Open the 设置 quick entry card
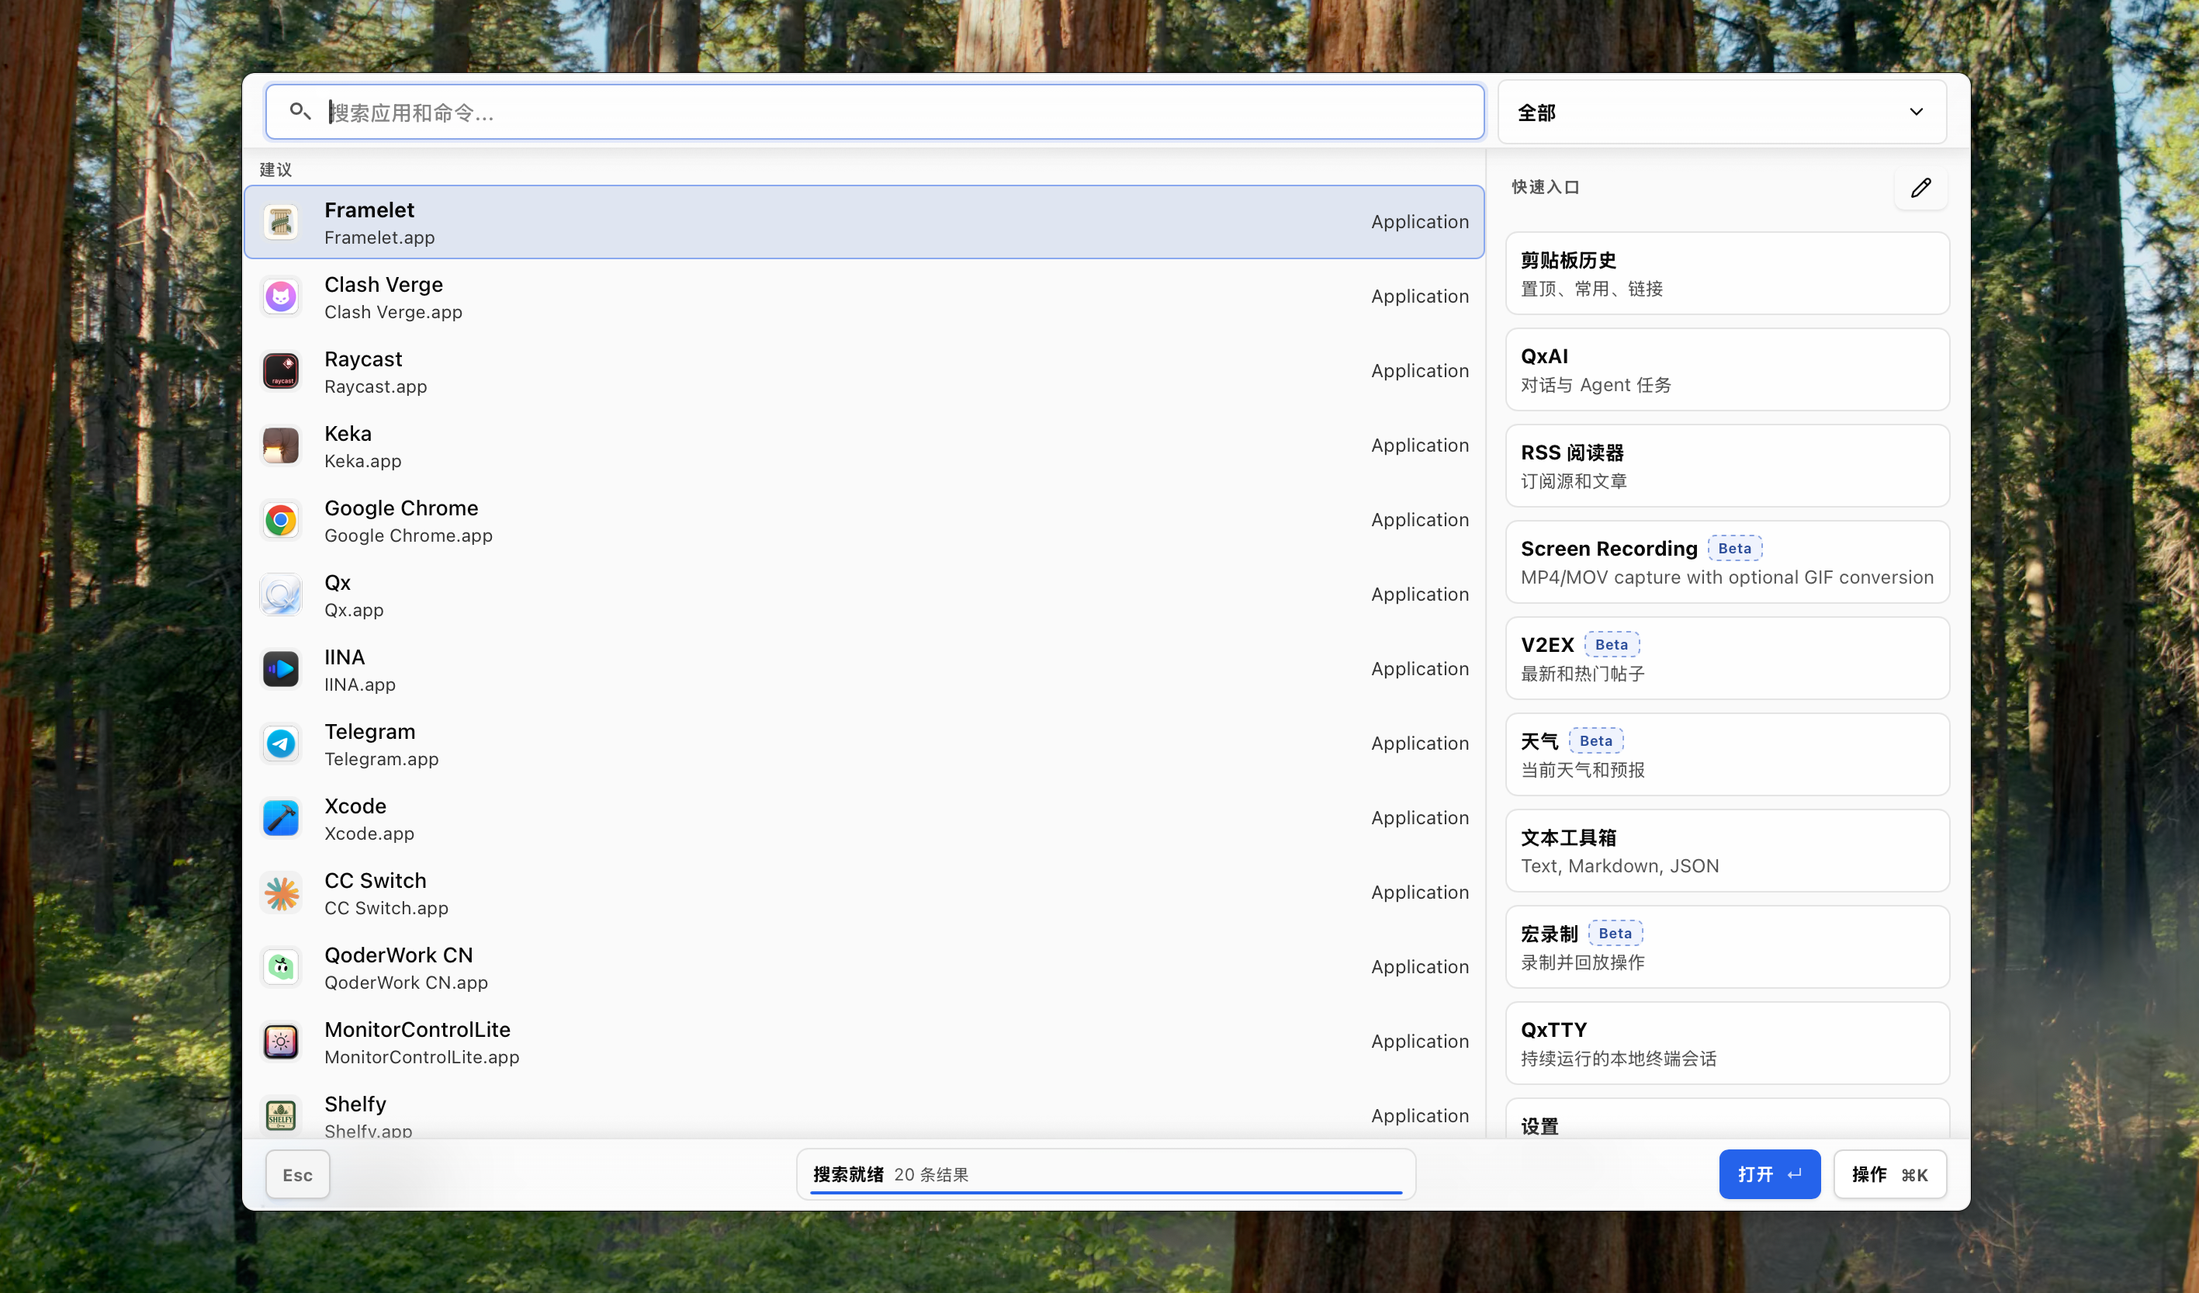Image resolution: width=2199 pixels, height=1293 pixels. (x=1727, y=1118)
